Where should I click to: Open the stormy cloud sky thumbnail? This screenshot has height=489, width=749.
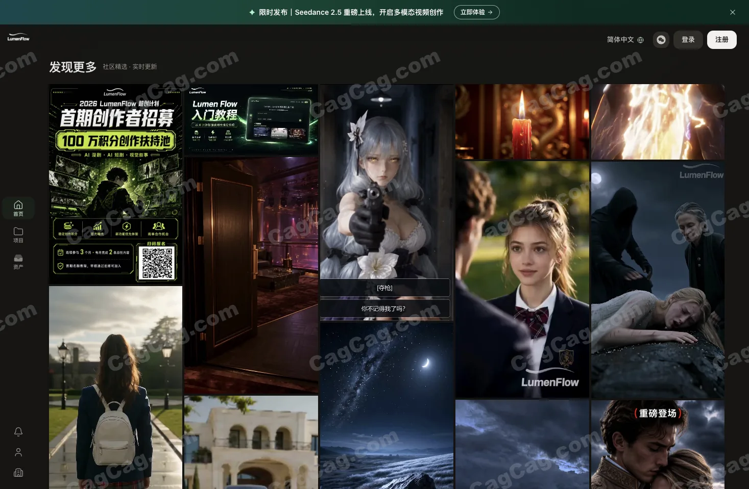pyautogui.click(x=522, y=445)
